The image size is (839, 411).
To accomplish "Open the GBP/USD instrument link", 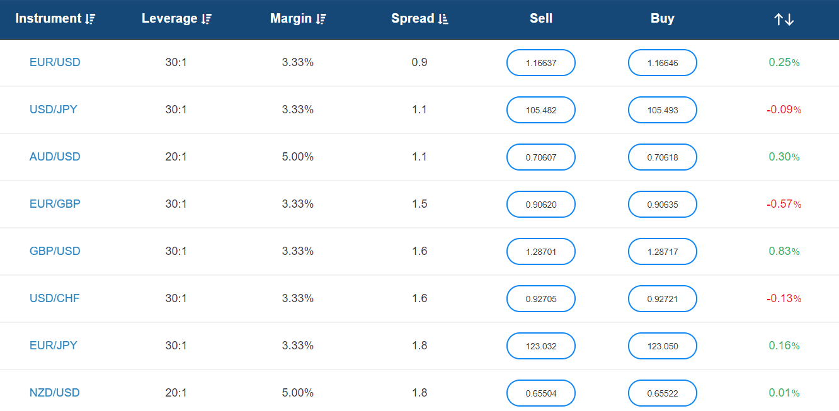I will pos(55,251).
